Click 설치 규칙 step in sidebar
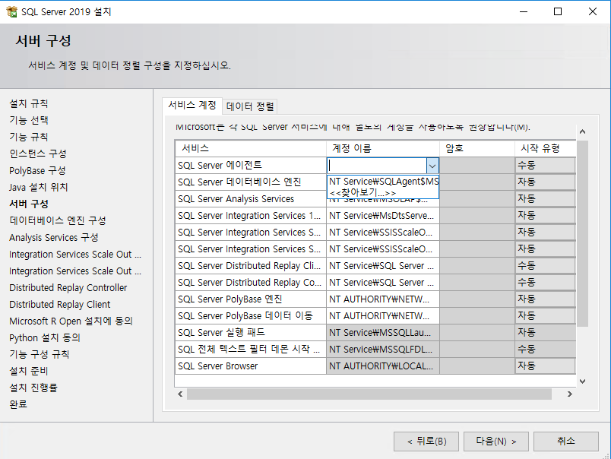 pos(29,103)
